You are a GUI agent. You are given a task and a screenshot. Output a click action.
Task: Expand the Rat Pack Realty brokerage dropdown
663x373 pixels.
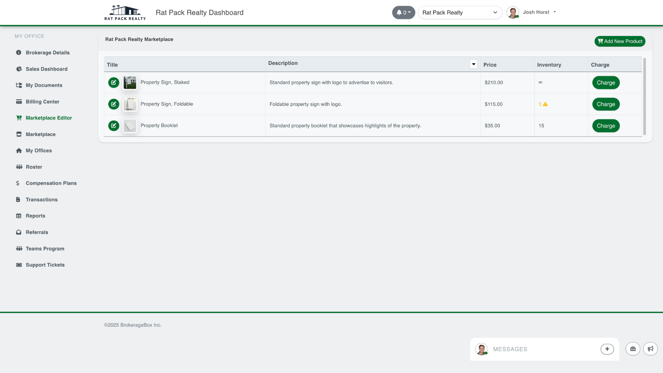(x=460, y=12)
